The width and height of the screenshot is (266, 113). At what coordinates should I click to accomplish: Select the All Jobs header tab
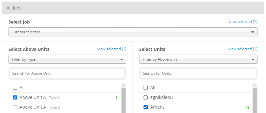[14, 8]
